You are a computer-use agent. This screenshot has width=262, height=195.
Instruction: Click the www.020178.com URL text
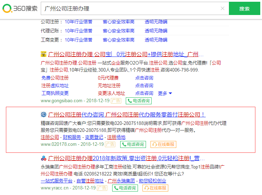(59, 144)
